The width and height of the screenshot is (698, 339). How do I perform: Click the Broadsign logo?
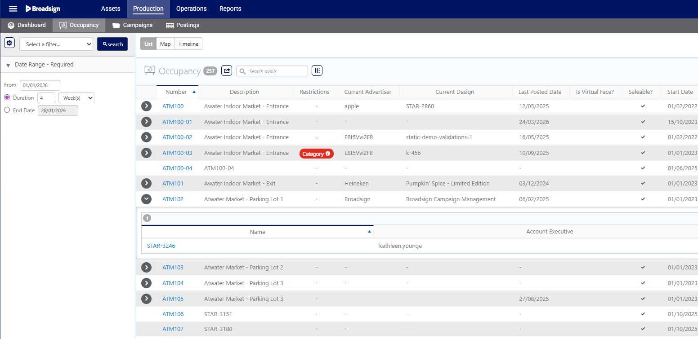point(43,9)
